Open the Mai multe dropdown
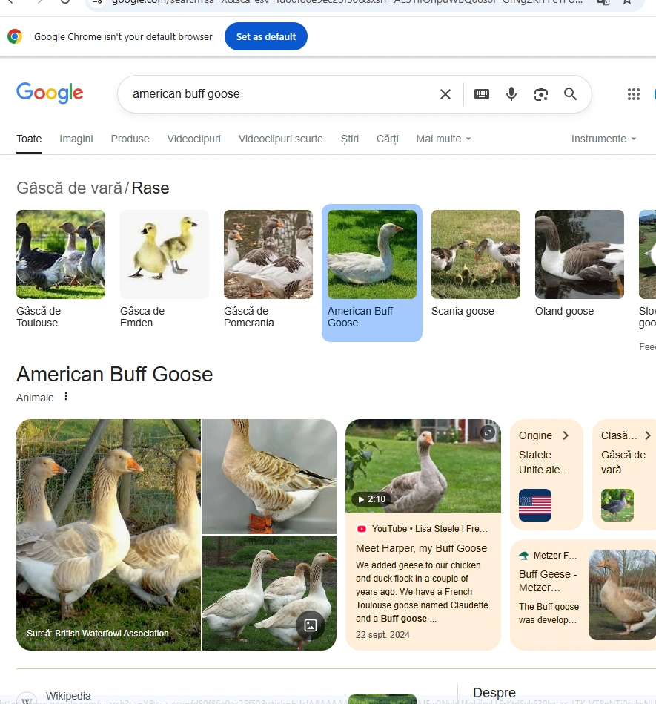This screenshot has width=656, height=704. (443, 139)
